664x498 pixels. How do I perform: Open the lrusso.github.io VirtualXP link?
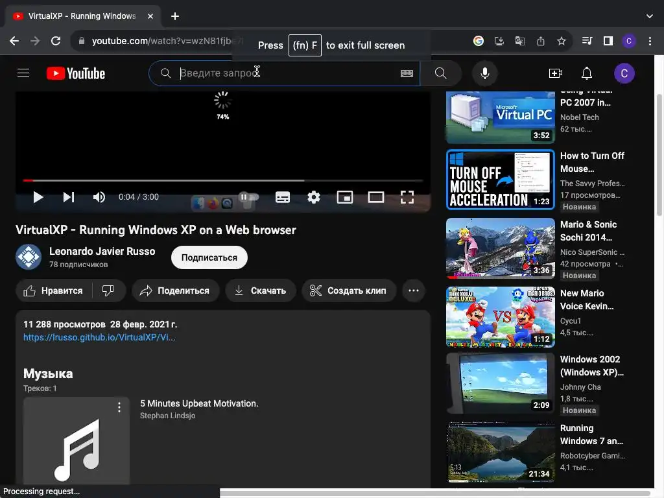click(99, 337)
